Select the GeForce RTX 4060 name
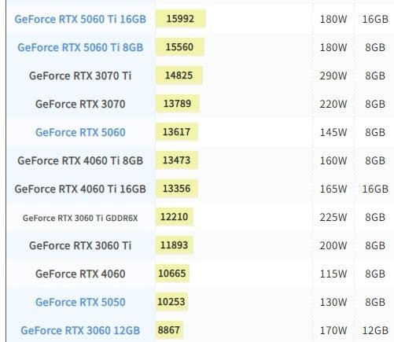394x342 pixels. pos(80,274)
